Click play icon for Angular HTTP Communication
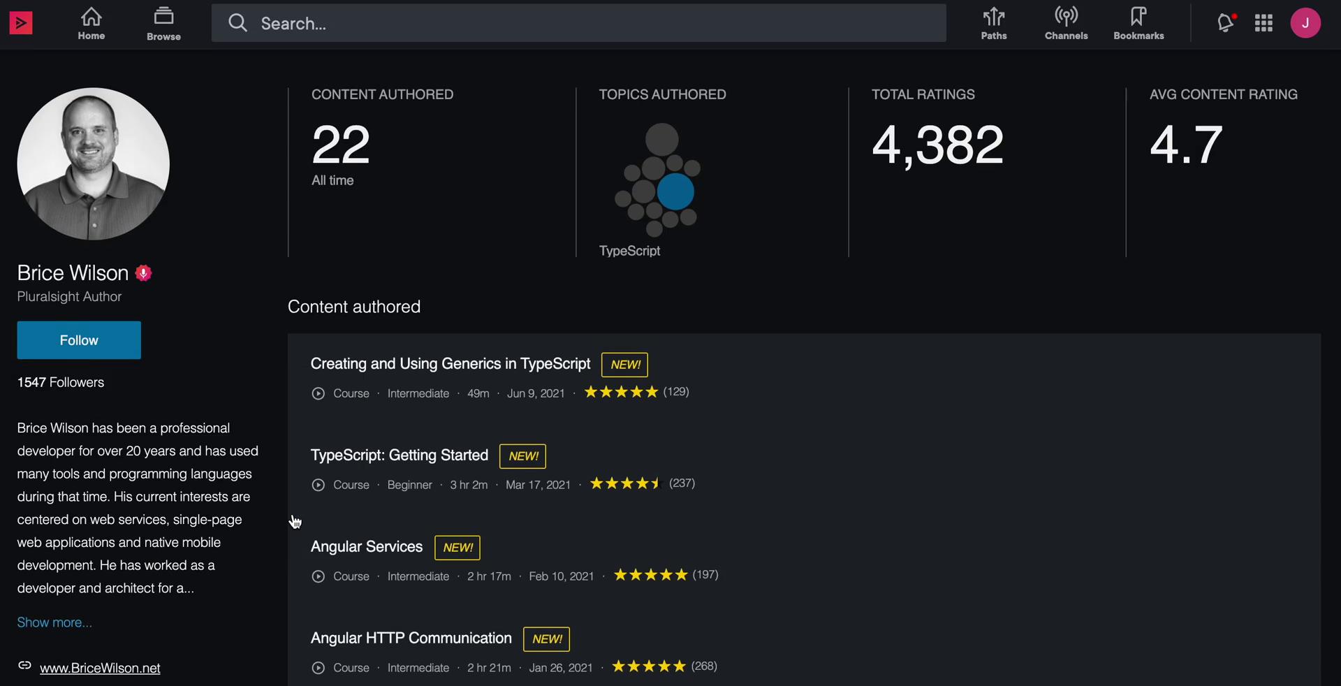1341x686 pixels. (x=318, y=669)
